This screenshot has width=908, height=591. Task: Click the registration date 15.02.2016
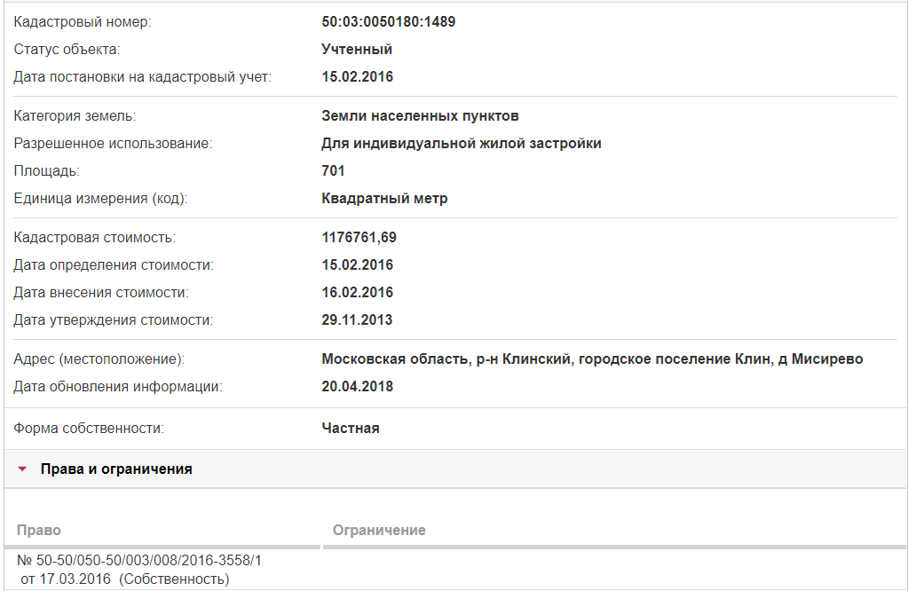click(x=358, y=77)
